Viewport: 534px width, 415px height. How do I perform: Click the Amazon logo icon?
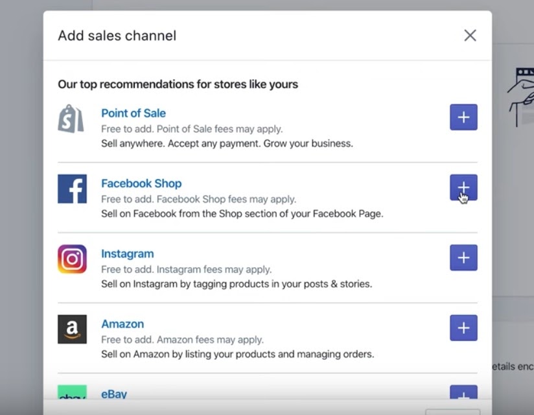[72, 329]
